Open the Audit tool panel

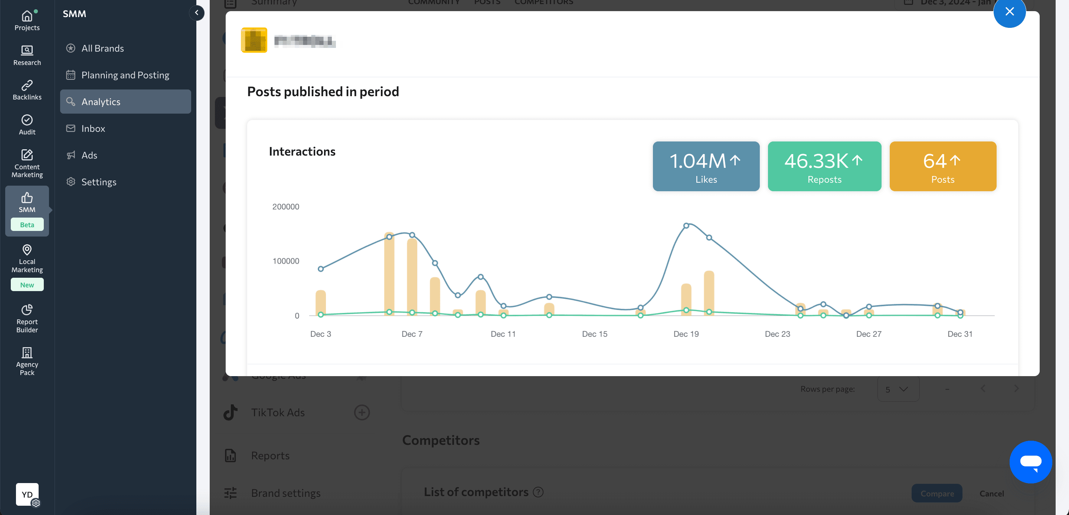[x=27, y=125]
